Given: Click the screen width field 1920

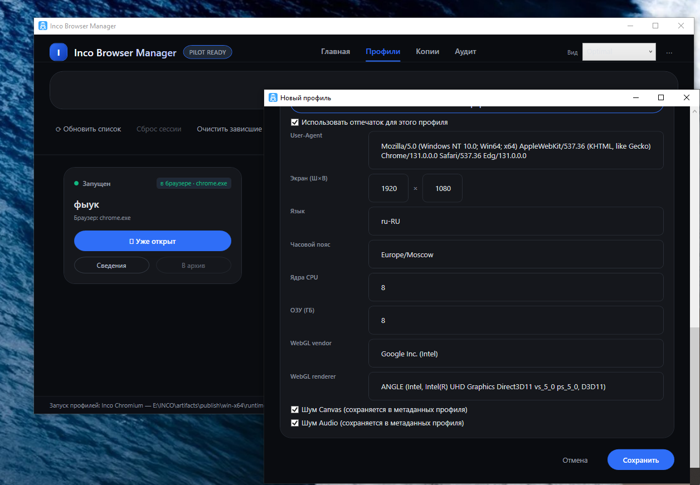Looking at the screenshot, I should point(388,188).
